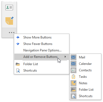Toggle the Mail envelope icon in submenu
The image size is (103, 102).
tap(73, 57)
